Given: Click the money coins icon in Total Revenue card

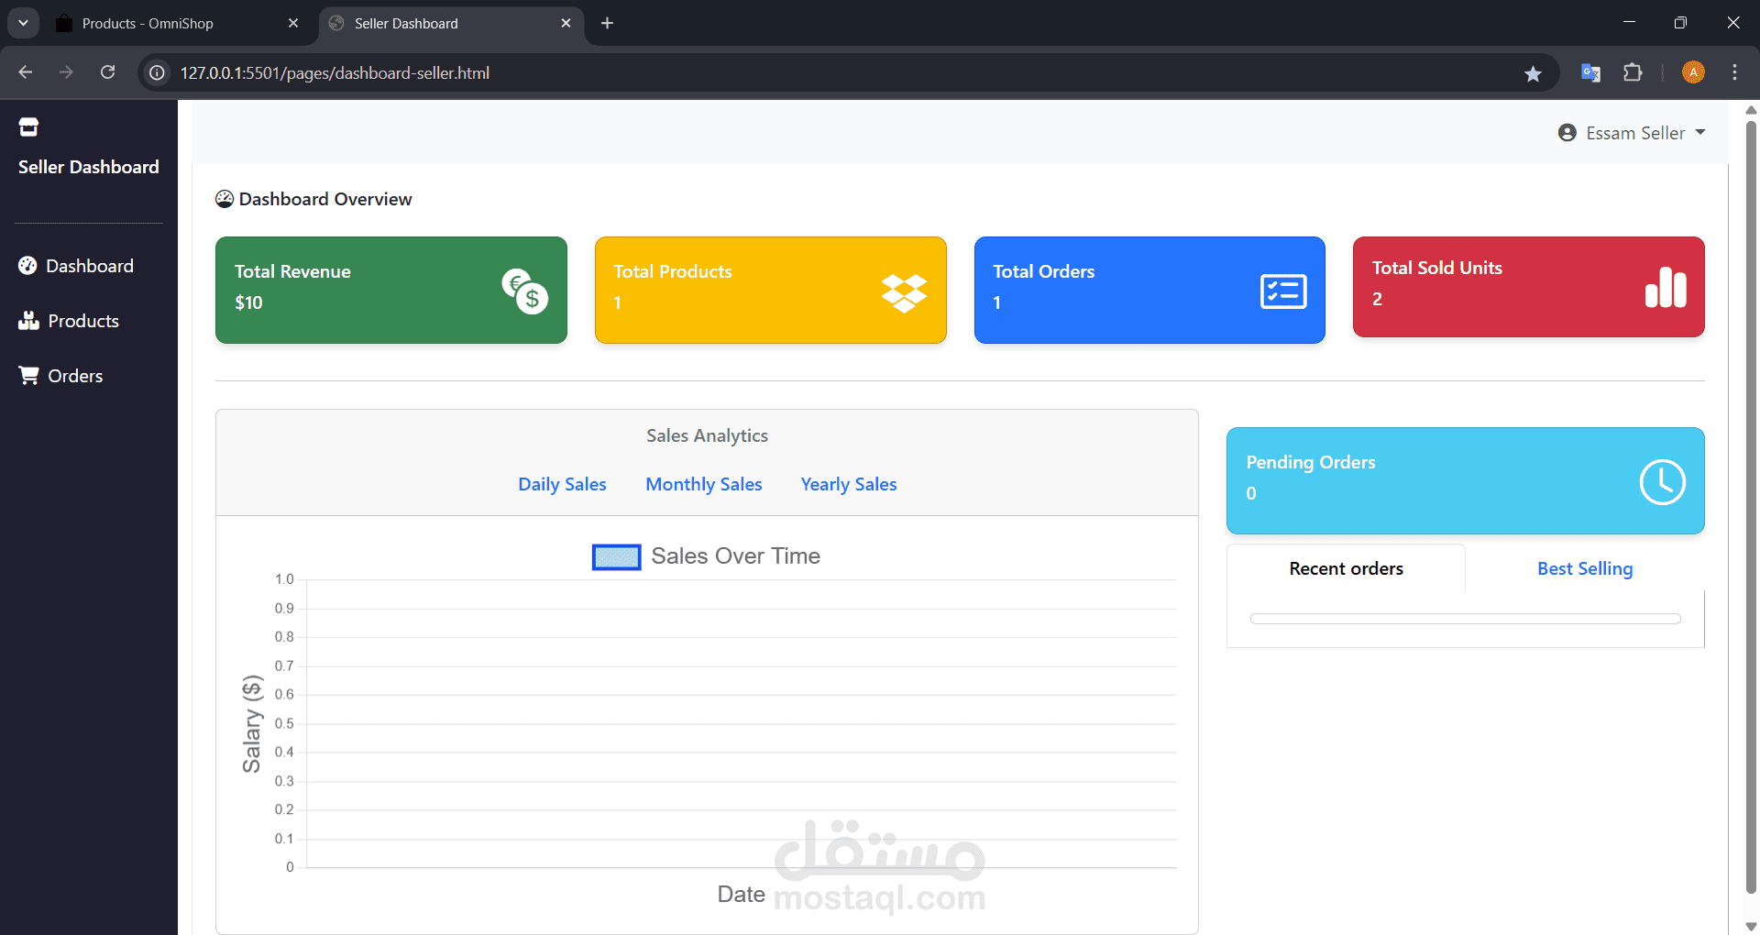Looking at the screenshot, I should click(x=525, y=291).
